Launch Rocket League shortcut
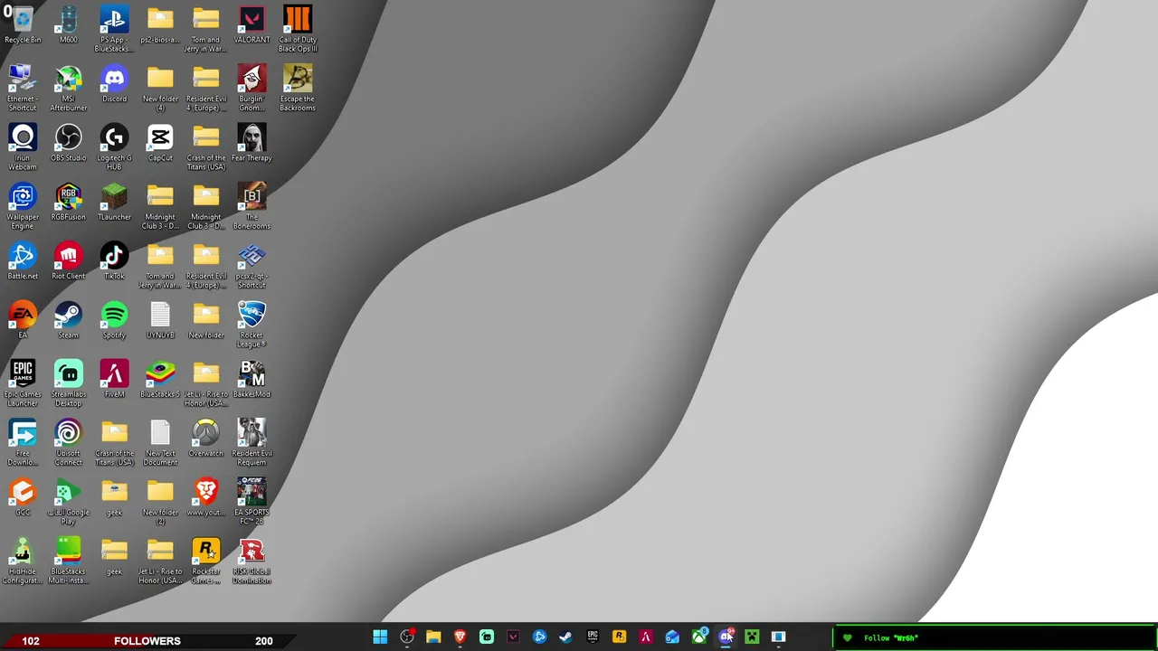The width and height of the screenshot is (1158, 651). (x=252, y=325)
